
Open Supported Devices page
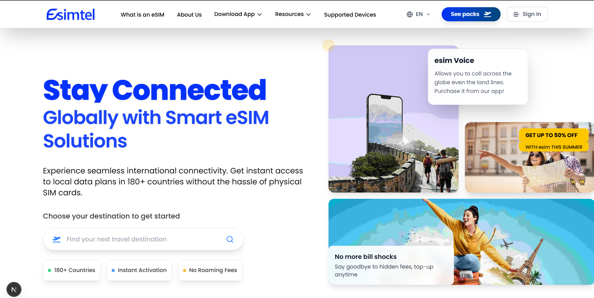pos(350,15)
